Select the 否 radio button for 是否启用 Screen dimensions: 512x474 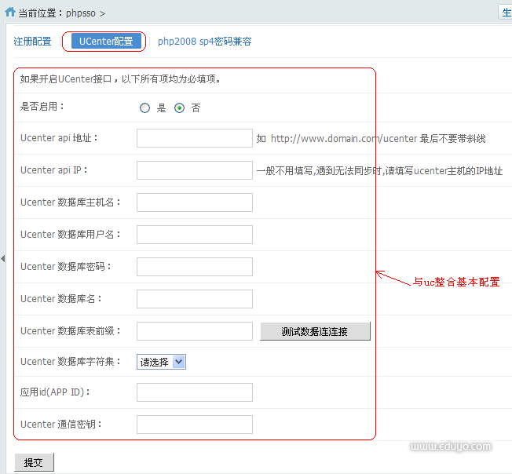pos(179,108)
